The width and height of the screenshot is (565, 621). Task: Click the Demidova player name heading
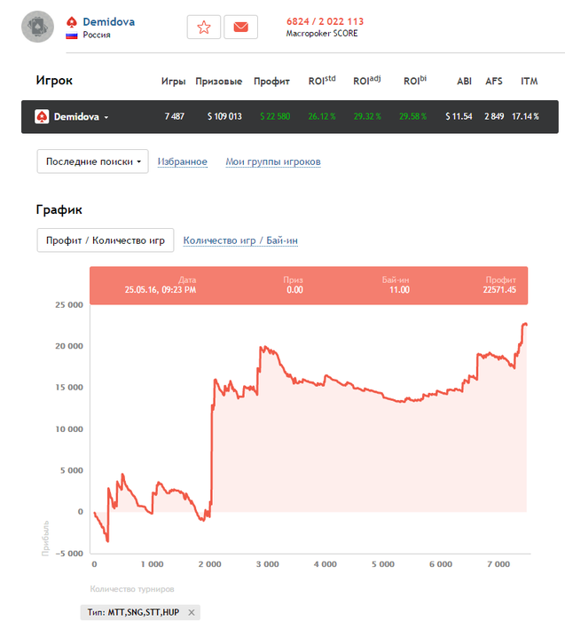coord(108,21)
